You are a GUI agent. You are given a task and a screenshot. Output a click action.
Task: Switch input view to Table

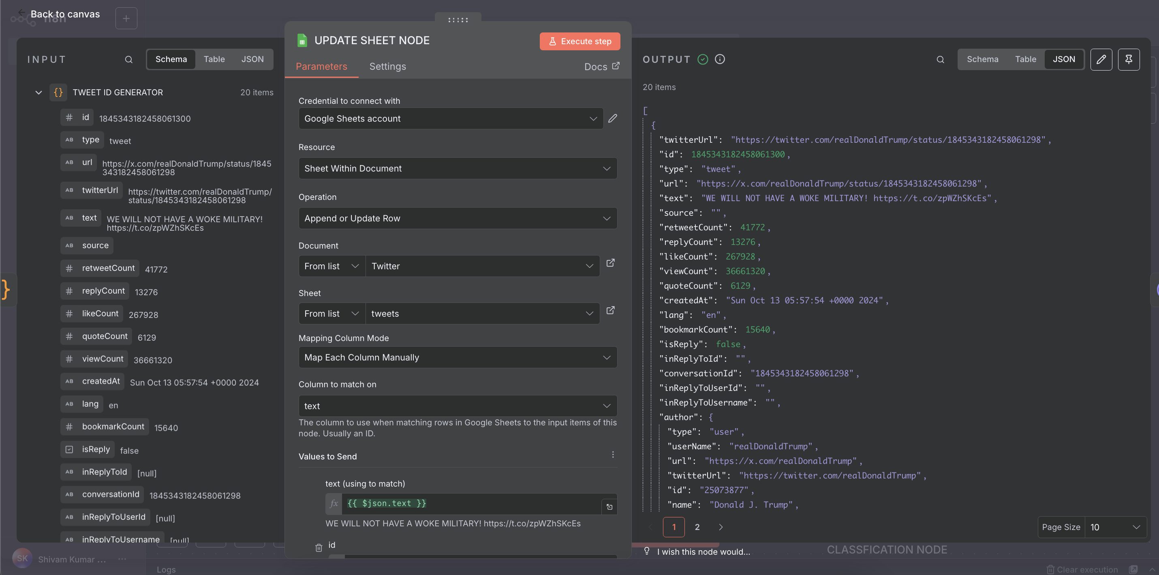[x=214, y=59]
